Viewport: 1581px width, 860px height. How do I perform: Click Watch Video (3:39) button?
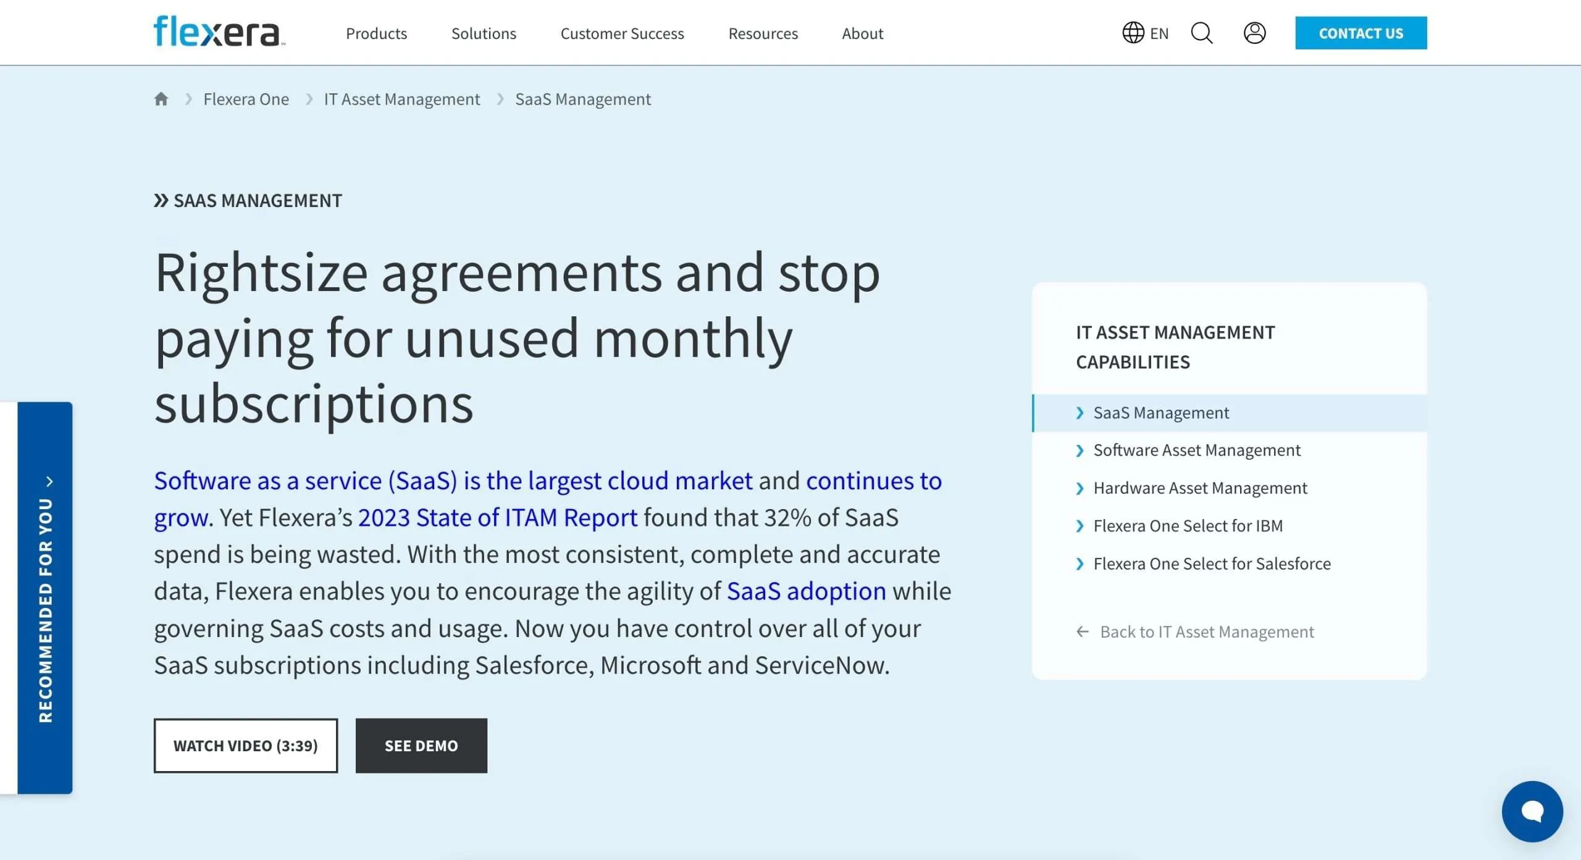tap(246, 746)
